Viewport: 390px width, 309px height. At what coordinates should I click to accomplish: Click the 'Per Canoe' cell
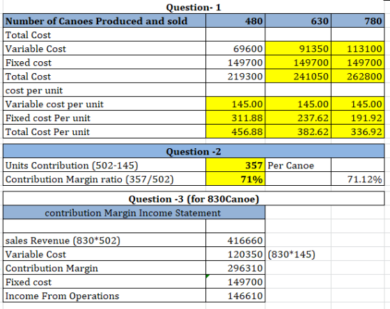pyautogui.click(x=298, y=165)
